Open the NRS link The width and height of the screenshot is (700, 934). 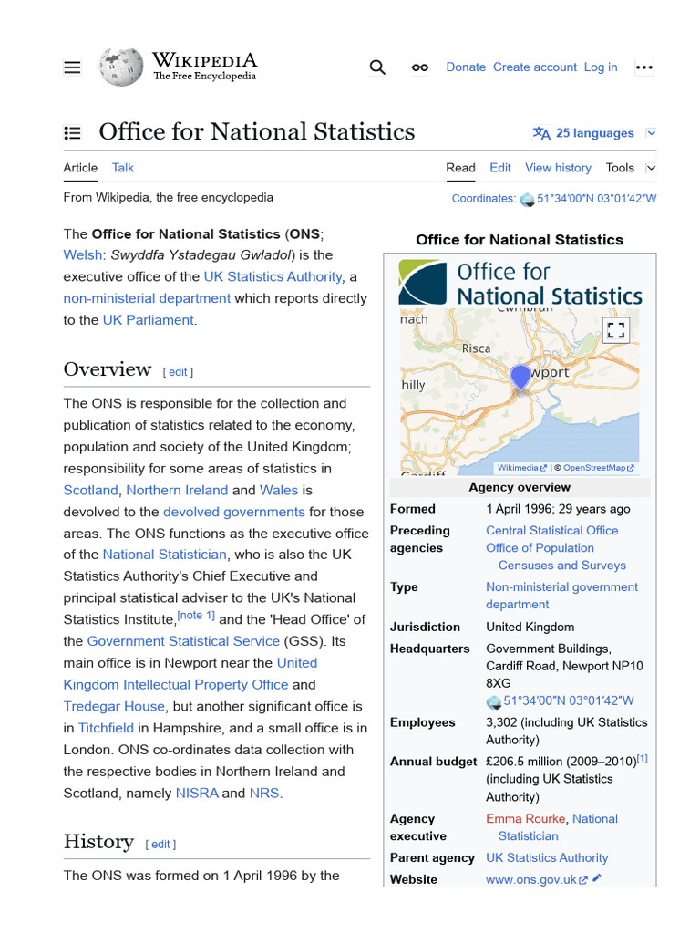(264, 794)
